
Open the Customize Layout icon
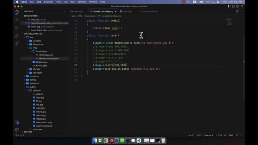pyautogui.click(x=242, y=6)
